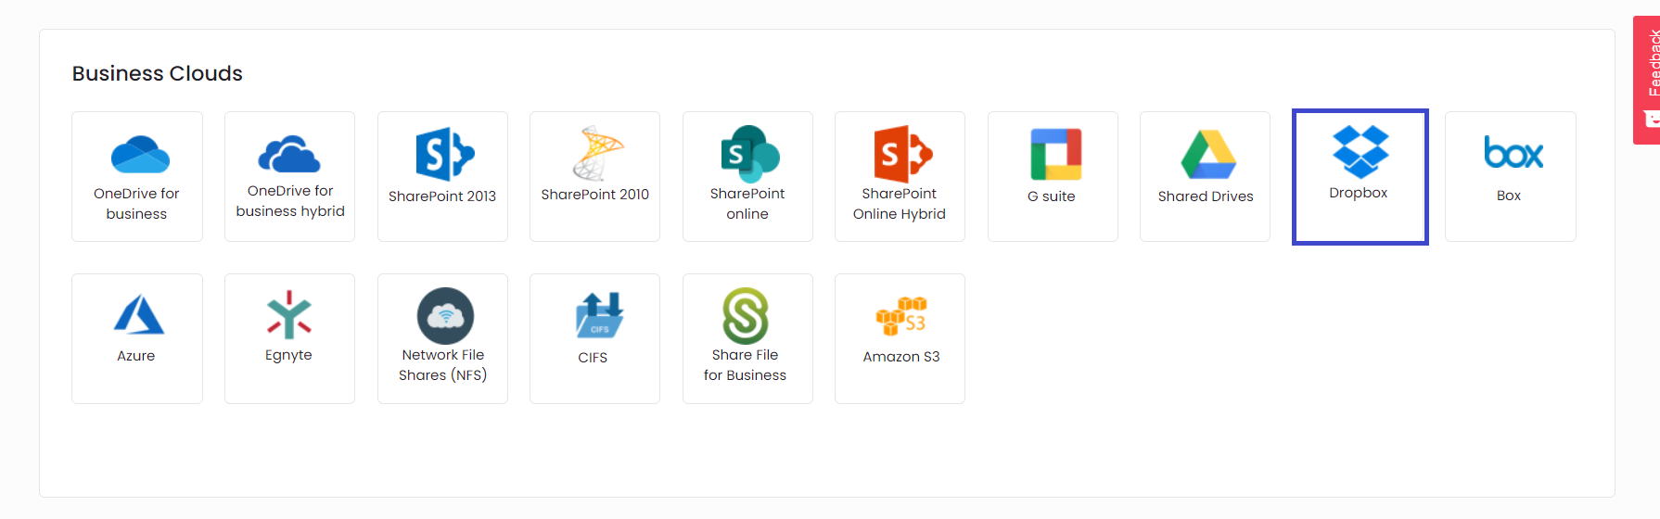The height and width of the screenshot is (519, 1660).
Task: Pick the SharePoint Online Hybrid icon
Action: coord(902,154)
